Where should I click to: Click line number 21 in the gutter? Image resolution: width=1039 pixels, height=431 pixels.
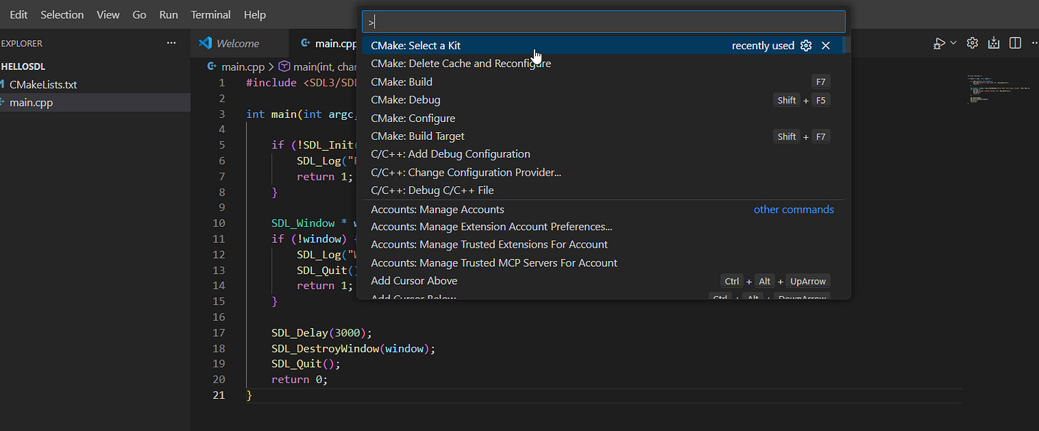pos(218,395)
